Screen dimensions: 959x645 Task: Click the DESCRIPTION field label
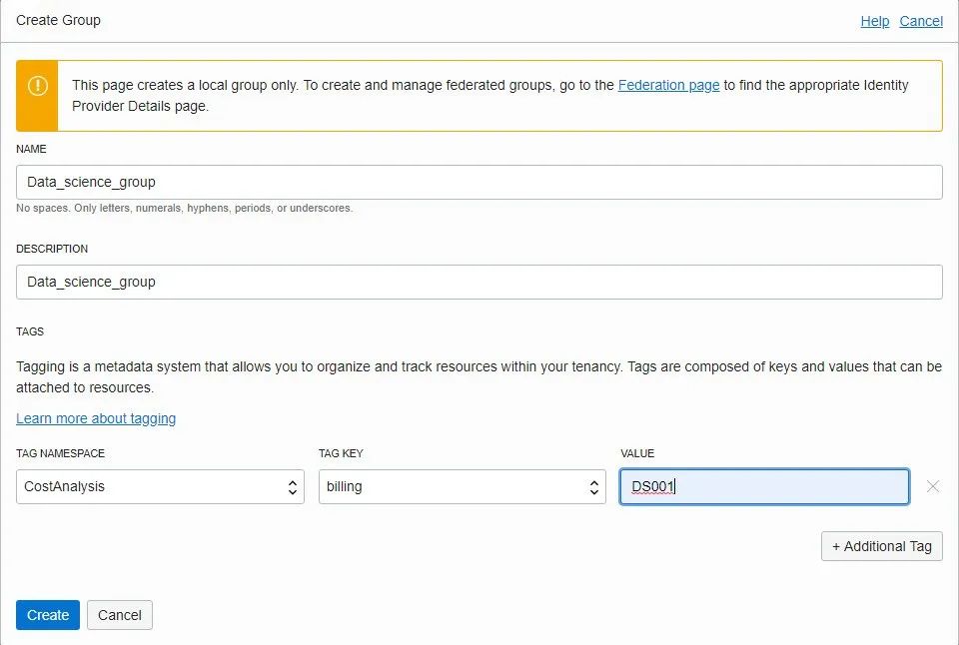coord(52,249)
